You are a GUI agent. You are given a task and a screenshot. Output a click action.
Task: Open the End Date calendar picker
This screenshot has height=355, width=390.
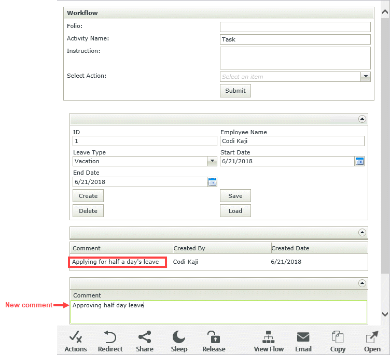point(212,182)
